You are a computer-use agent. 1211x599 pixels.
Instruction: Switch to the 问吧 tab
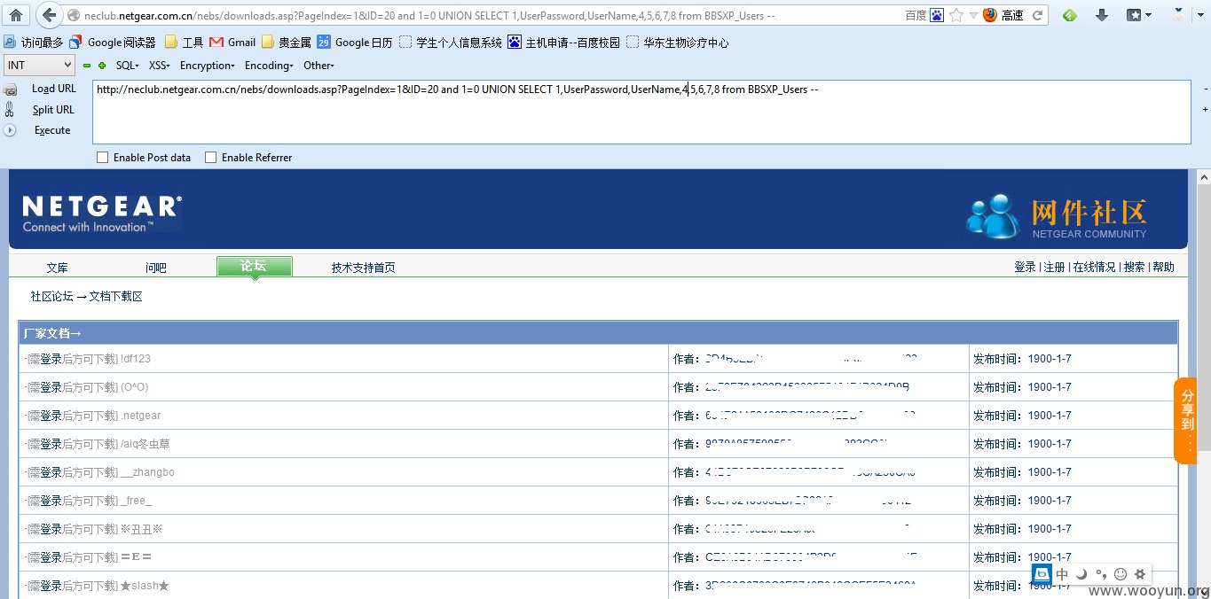coord(156,268)
